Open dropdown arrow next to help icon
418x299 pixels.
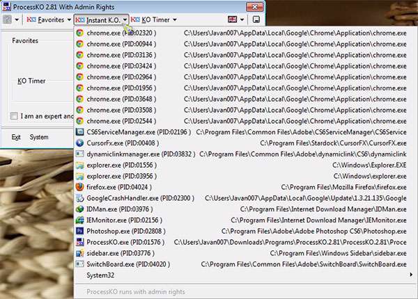17,19
